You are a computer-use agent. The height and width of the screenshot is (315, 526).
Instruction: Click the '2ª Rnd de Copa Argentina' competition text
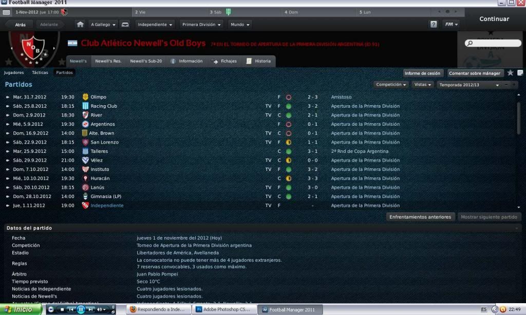point(360,151)
